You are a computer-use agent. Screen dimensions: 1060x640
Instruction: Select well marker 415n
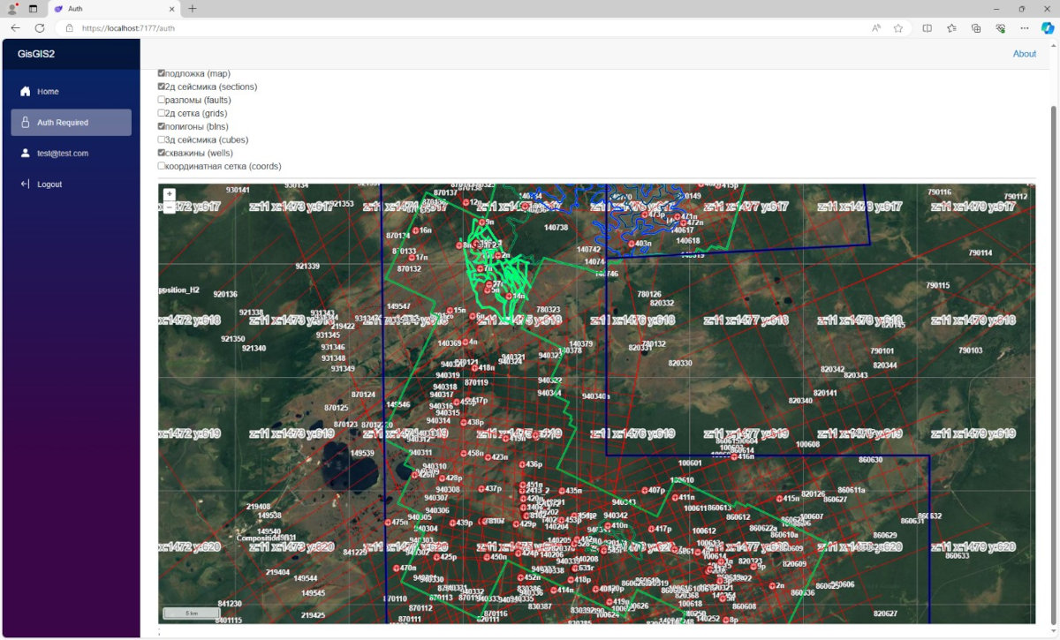[x=778, y=499]
